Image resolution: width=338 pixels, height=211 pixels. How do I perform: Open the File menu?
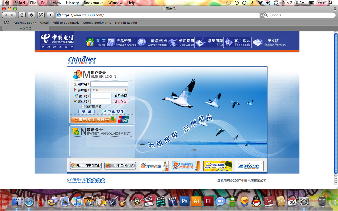(33, 3)
